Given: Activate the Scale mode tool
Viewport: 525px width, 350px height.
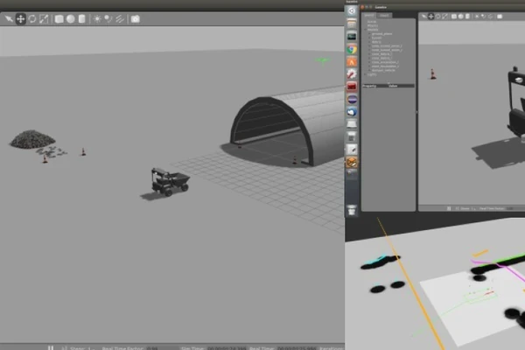Looking at the screenshot, I should 43,18.
